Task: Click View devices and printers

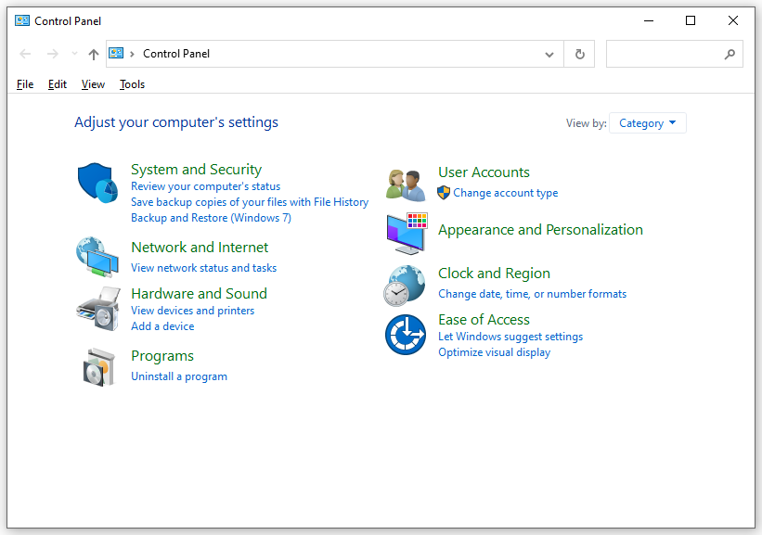Action: 192,311
